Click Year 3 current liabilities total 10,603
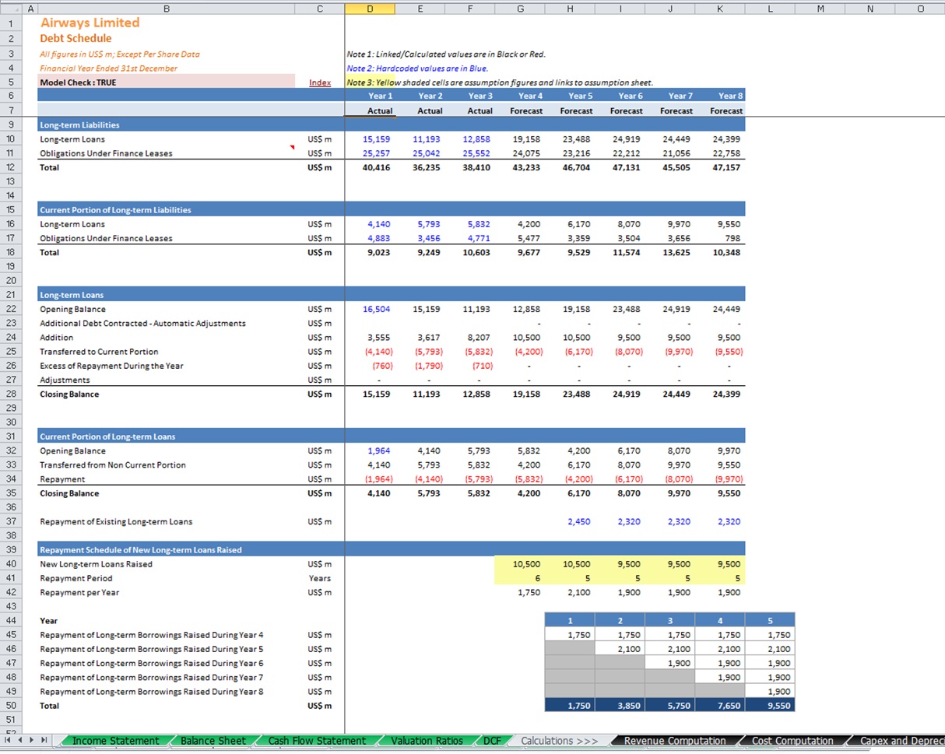Viewport: 945px width, 754px height. pos(477,253)
